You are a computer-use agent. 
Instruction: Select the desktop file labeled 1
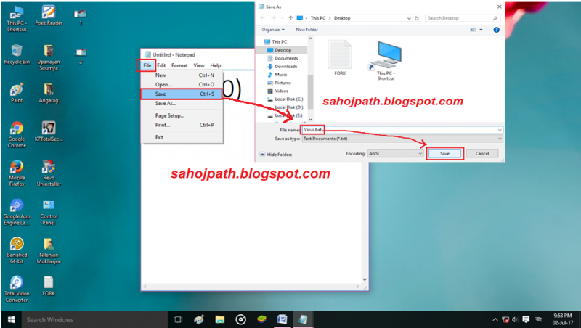click(81, 17)
